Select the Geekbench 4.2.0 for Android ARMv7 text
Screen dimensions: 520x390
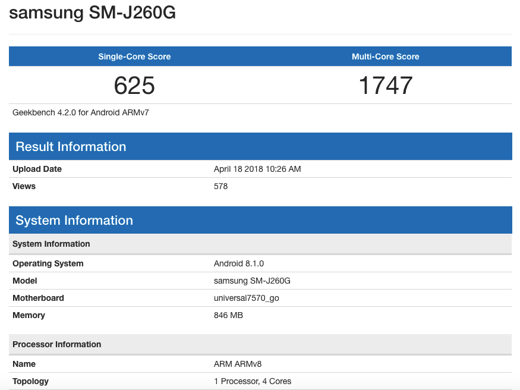click(x=81, y=113)
